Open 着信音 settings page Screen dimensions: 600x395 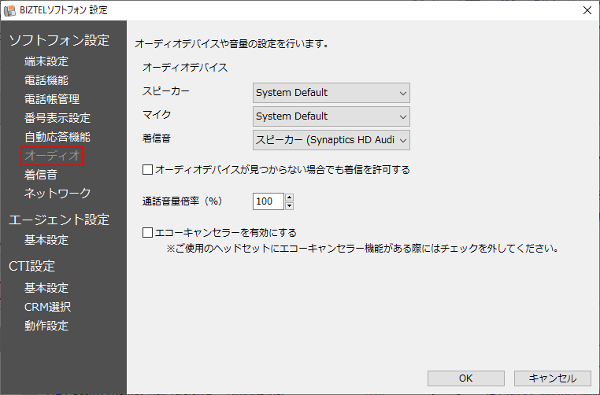coord(40,175)
